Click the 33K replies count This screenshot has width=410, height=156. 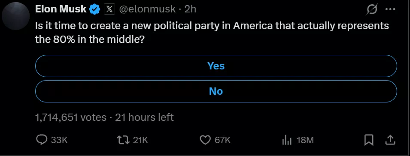[59, 140]
